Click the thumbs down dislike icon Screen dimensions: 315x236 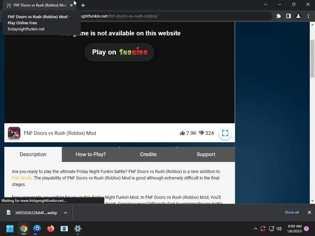pyautogui.click(x=201, y=133)
